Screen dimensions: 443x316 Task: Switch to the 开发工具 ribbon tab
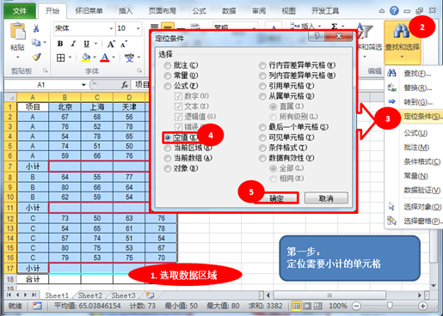[325, 11]
